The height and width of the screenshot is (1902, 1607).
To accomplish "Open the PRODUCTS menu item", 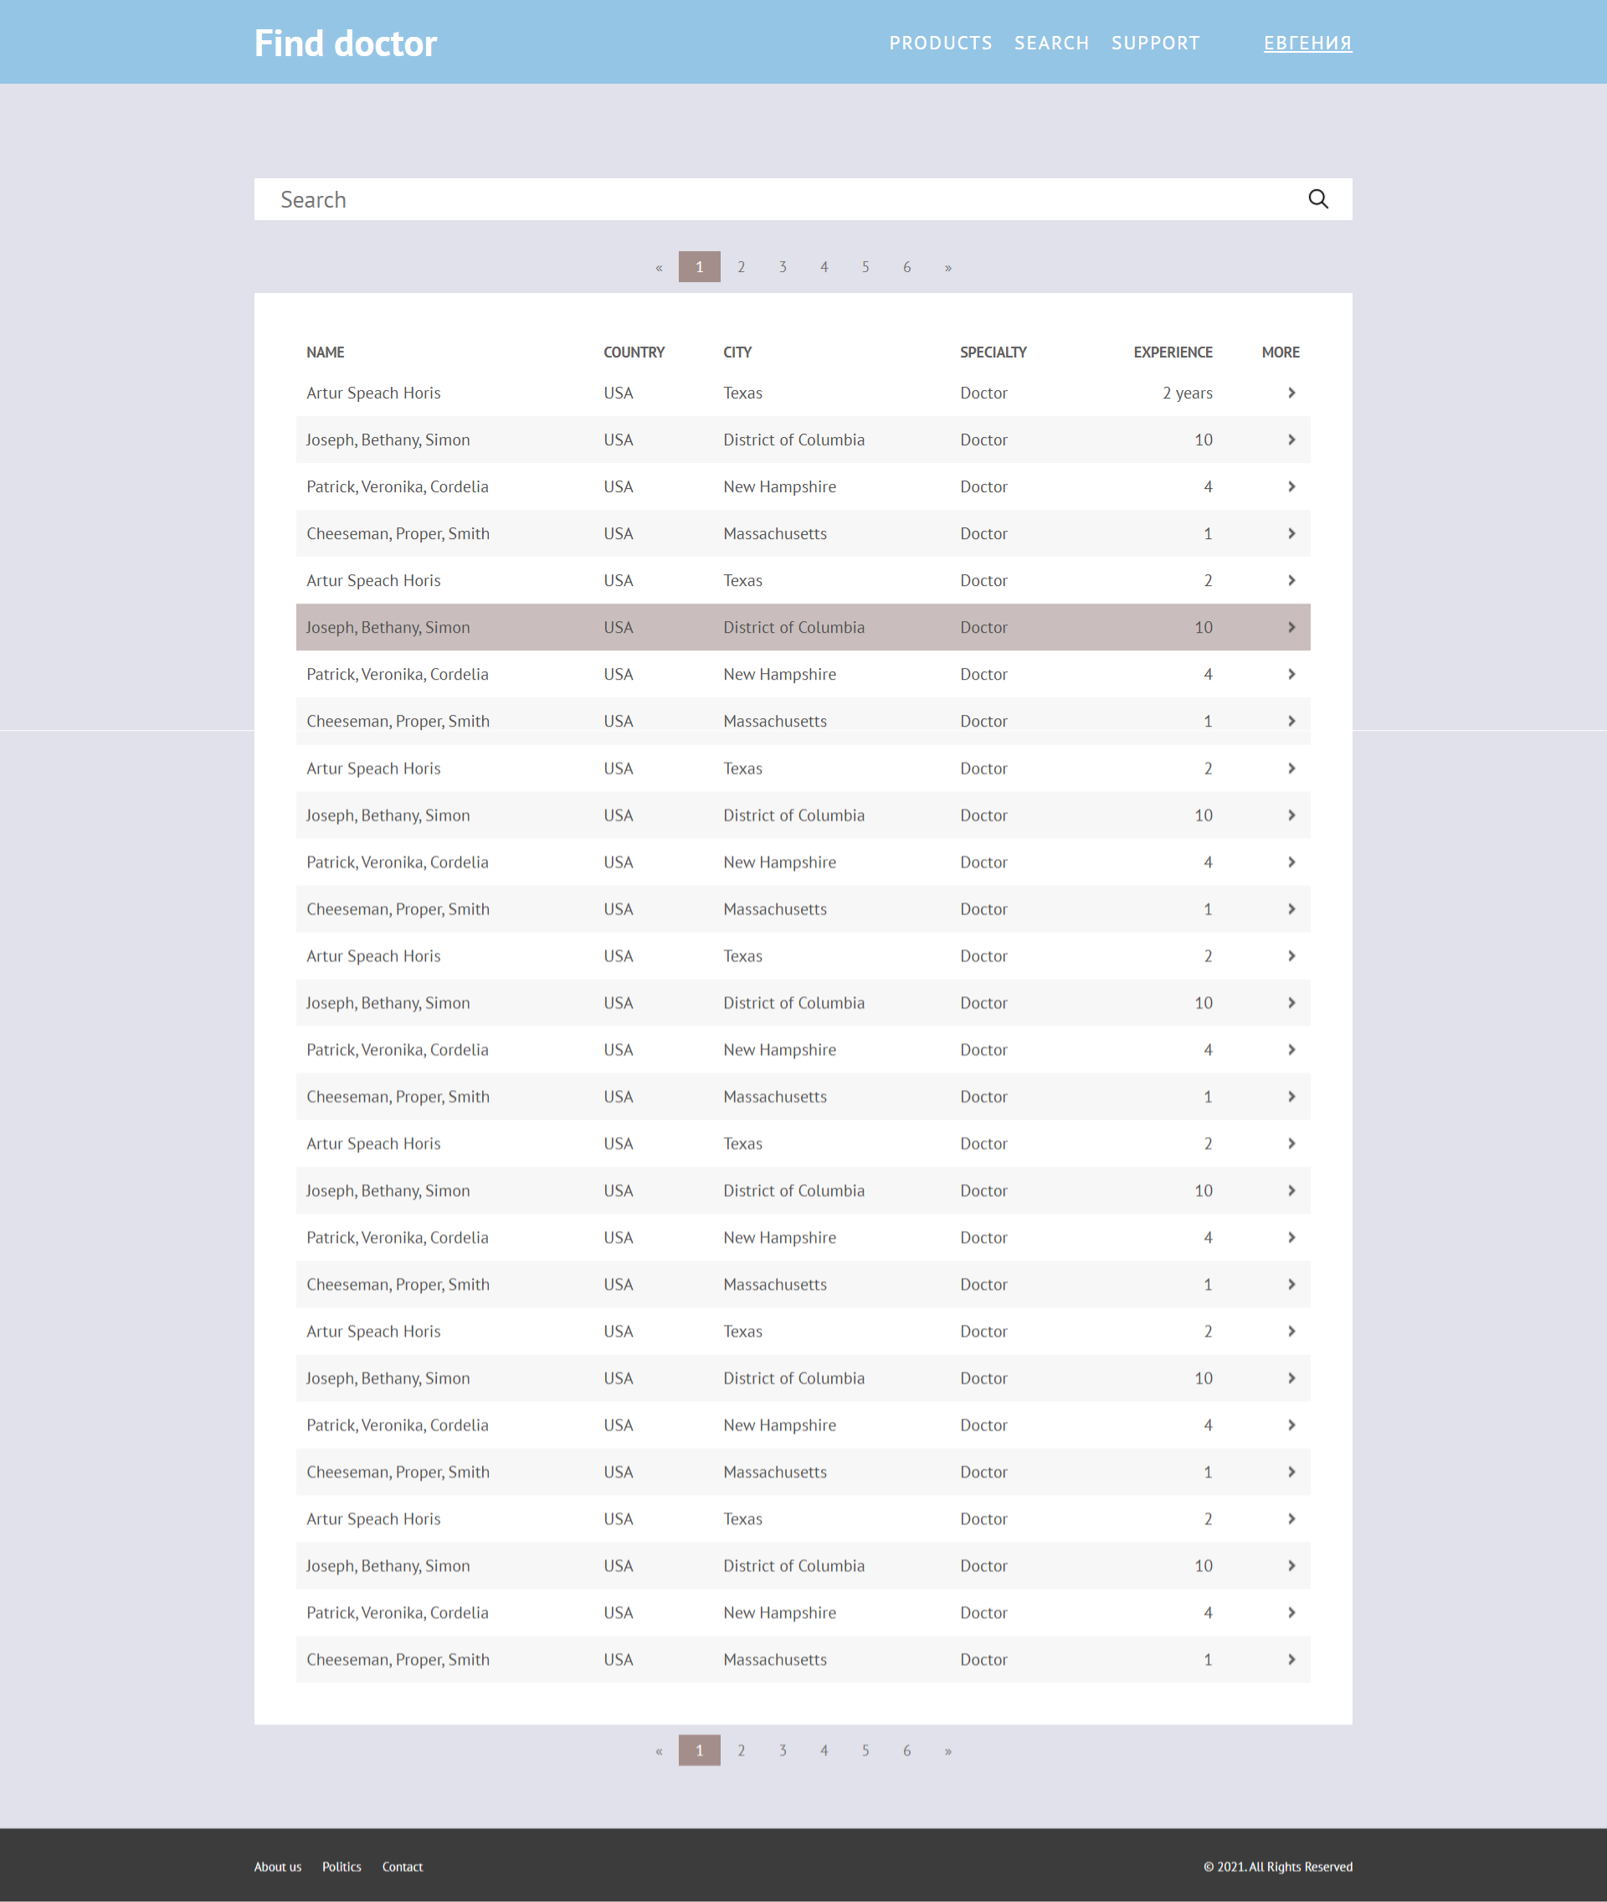I will click(x=940, y=43).
